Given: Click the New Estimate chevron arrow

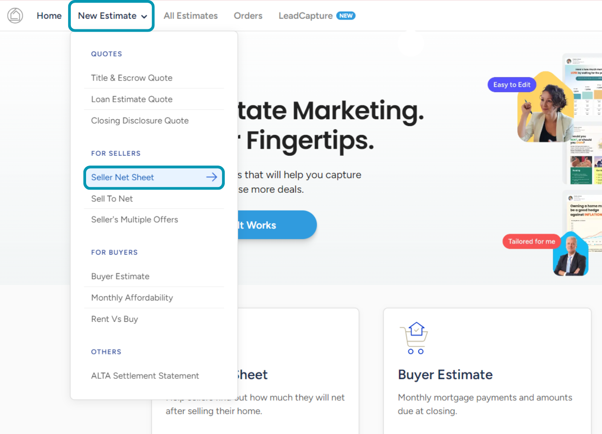Looking at the screenshot, I should click(x=144, y=16).
